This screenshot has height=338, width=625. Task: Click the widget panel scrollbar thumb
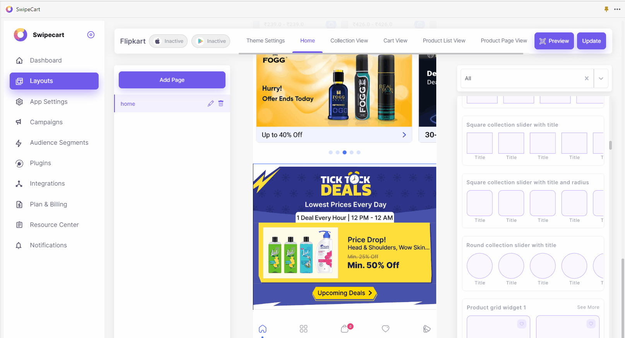[610, 145]
